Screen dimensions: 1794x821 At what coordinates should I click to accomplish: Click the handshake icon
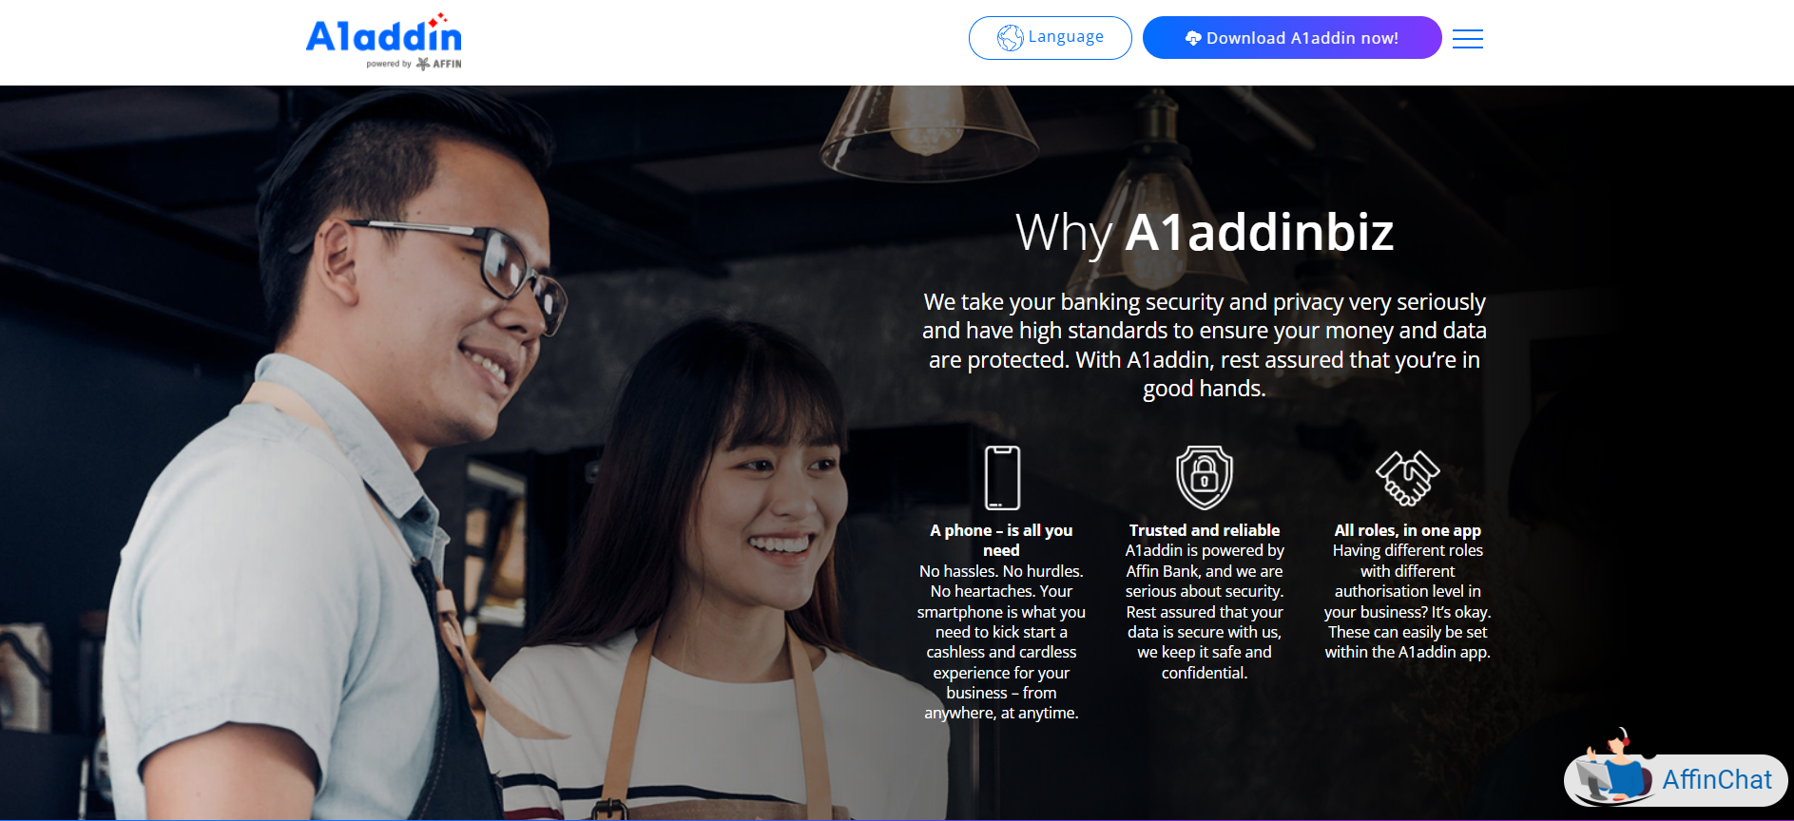tap(1407, 477)
